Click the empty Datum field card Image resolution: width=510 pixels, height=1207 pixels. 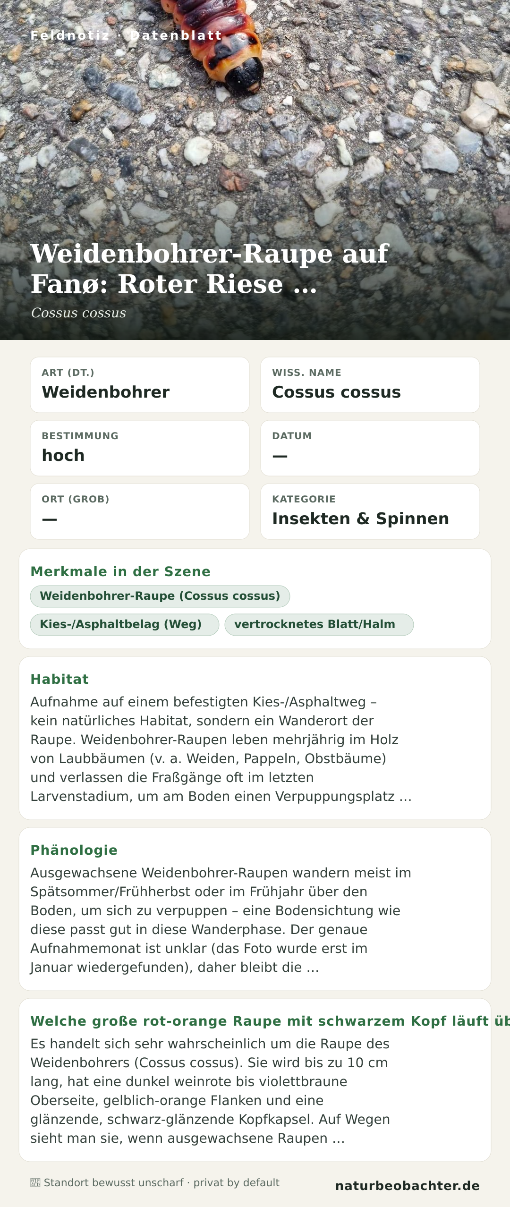coord(370,448)
